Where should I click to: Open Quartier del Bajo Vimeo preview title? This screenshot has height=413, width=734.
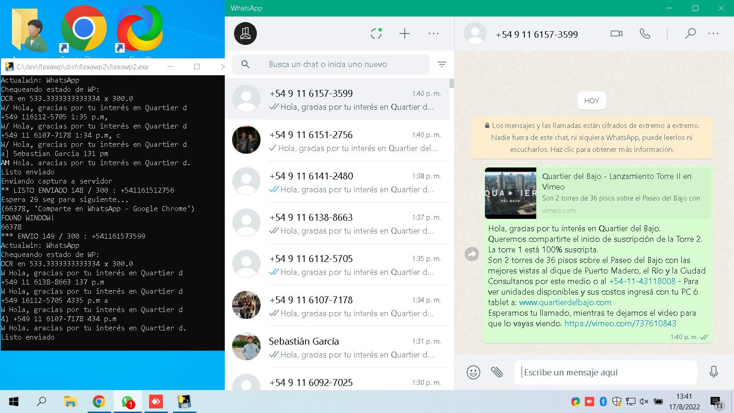617,181
